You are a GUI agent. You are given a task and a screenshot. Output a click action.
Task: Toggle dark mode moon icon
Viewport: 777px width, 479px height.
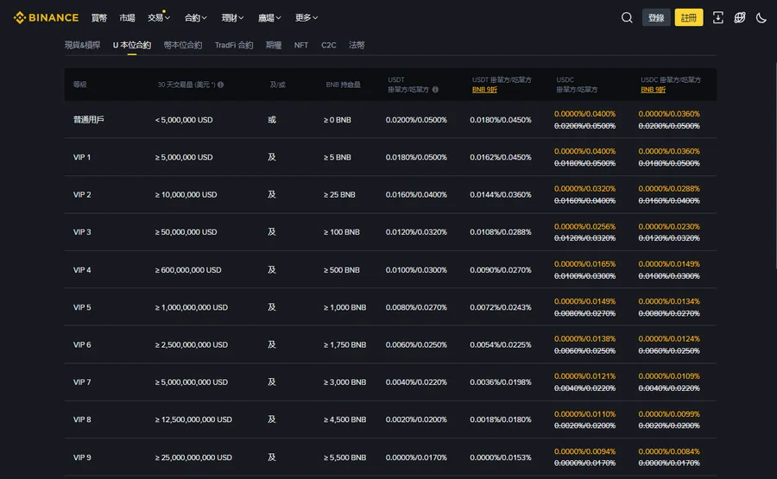761,18
